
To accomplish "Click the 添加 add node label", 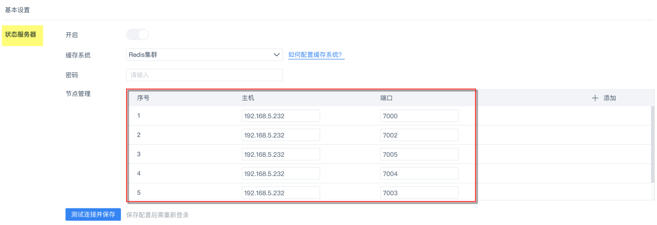I will point(609,98).
